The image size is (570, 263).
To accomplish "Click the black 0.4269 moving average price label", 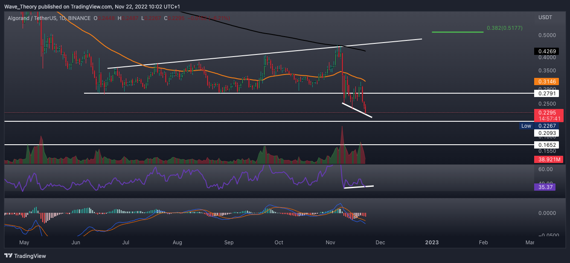I will [x=544, y=51].
